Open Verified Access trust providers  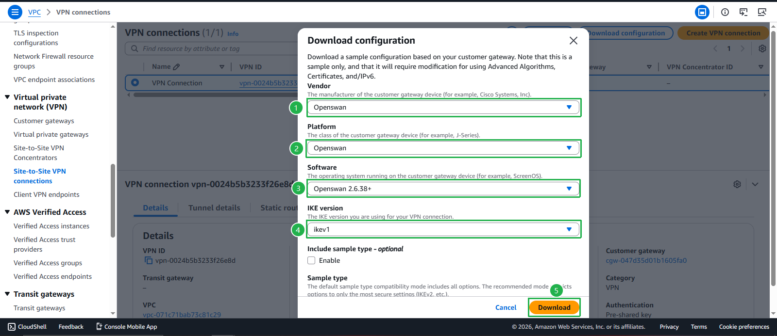(45, 244)
